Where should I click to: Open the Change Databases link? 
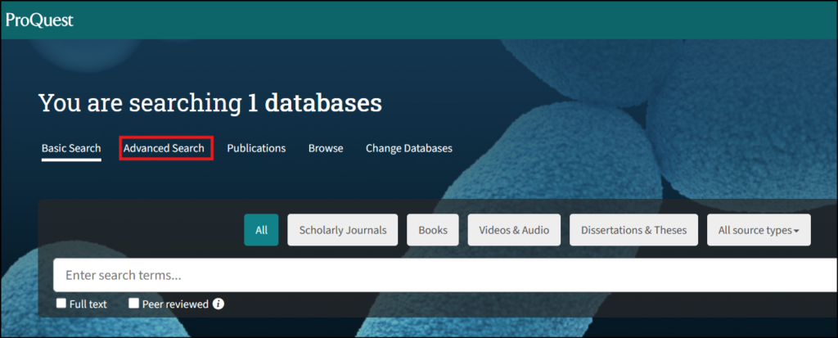click(x=408, y=148)
